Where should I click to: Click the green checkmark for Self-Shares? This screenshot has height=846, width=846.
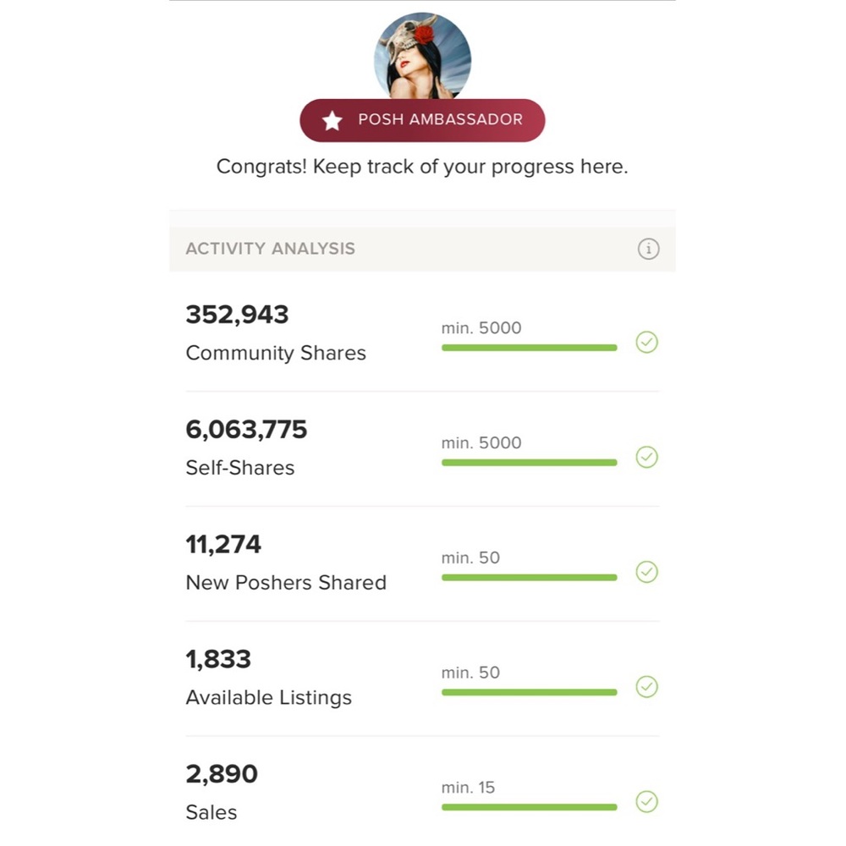click(647, 457)
